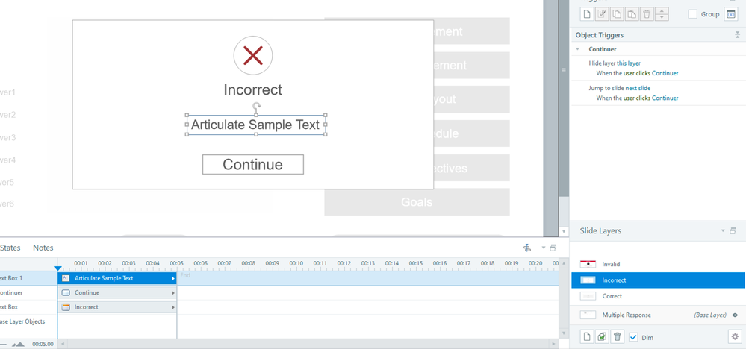Create a new trigger
The image size is (746, 349).
(x=588, y=14)
